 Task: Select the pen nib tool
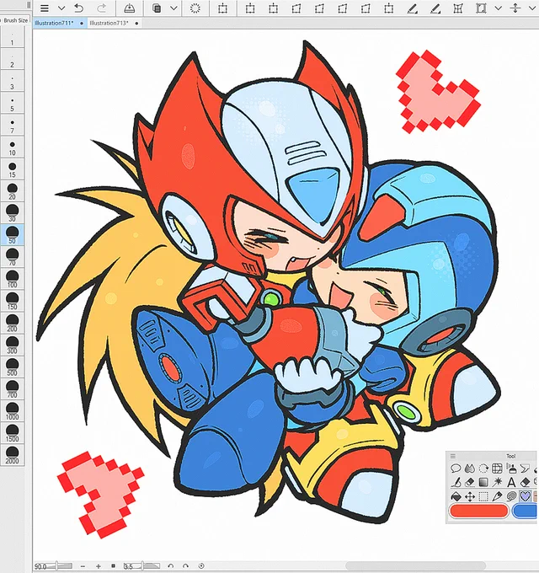click(x=498, y=496)
